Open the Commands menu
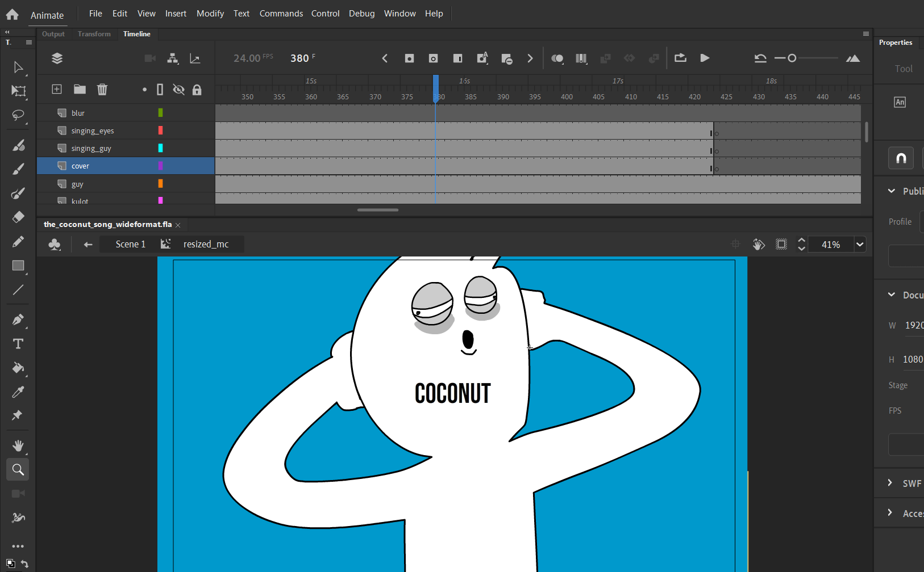This screenshot has width=924, height=572. click(281, 14)
